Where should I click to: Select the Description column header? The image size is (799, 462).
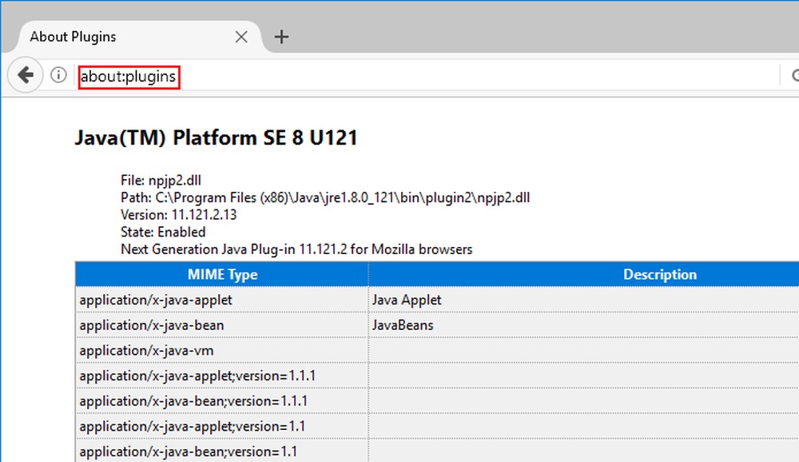pos(660,274)
